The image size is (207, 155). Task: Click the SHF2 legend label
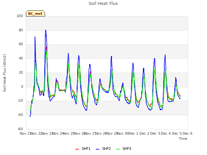[106, 149]
